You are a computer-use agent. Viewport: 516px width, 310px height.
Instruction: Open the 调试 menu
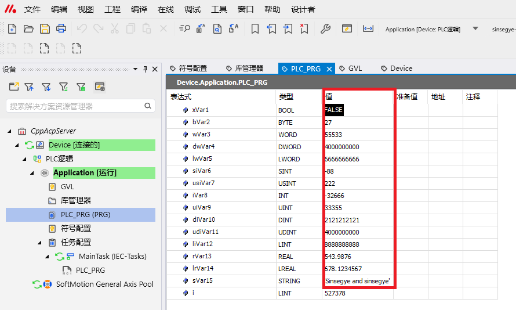[x=192, y=9]
